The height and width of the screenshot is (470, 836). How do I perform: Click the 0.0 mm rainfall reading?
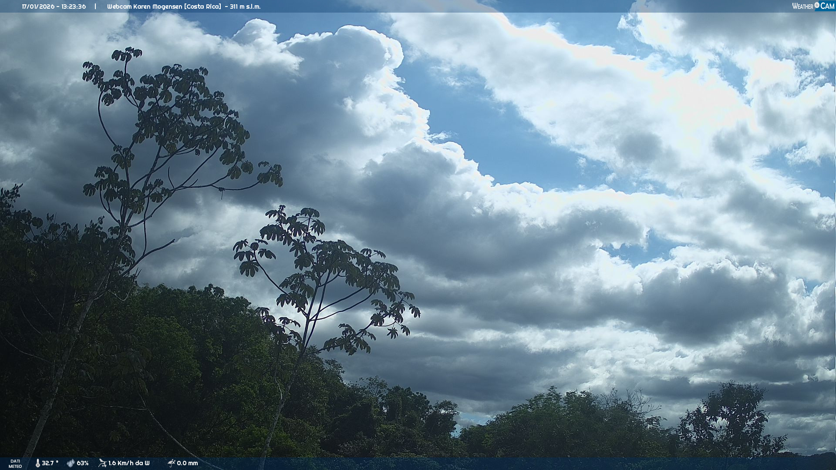(187, 463)
